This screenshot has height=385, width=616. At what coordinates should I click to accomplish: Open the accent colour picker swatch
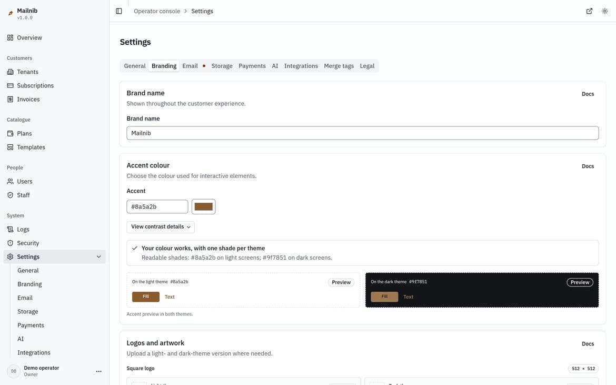click(x=204, y=206)
